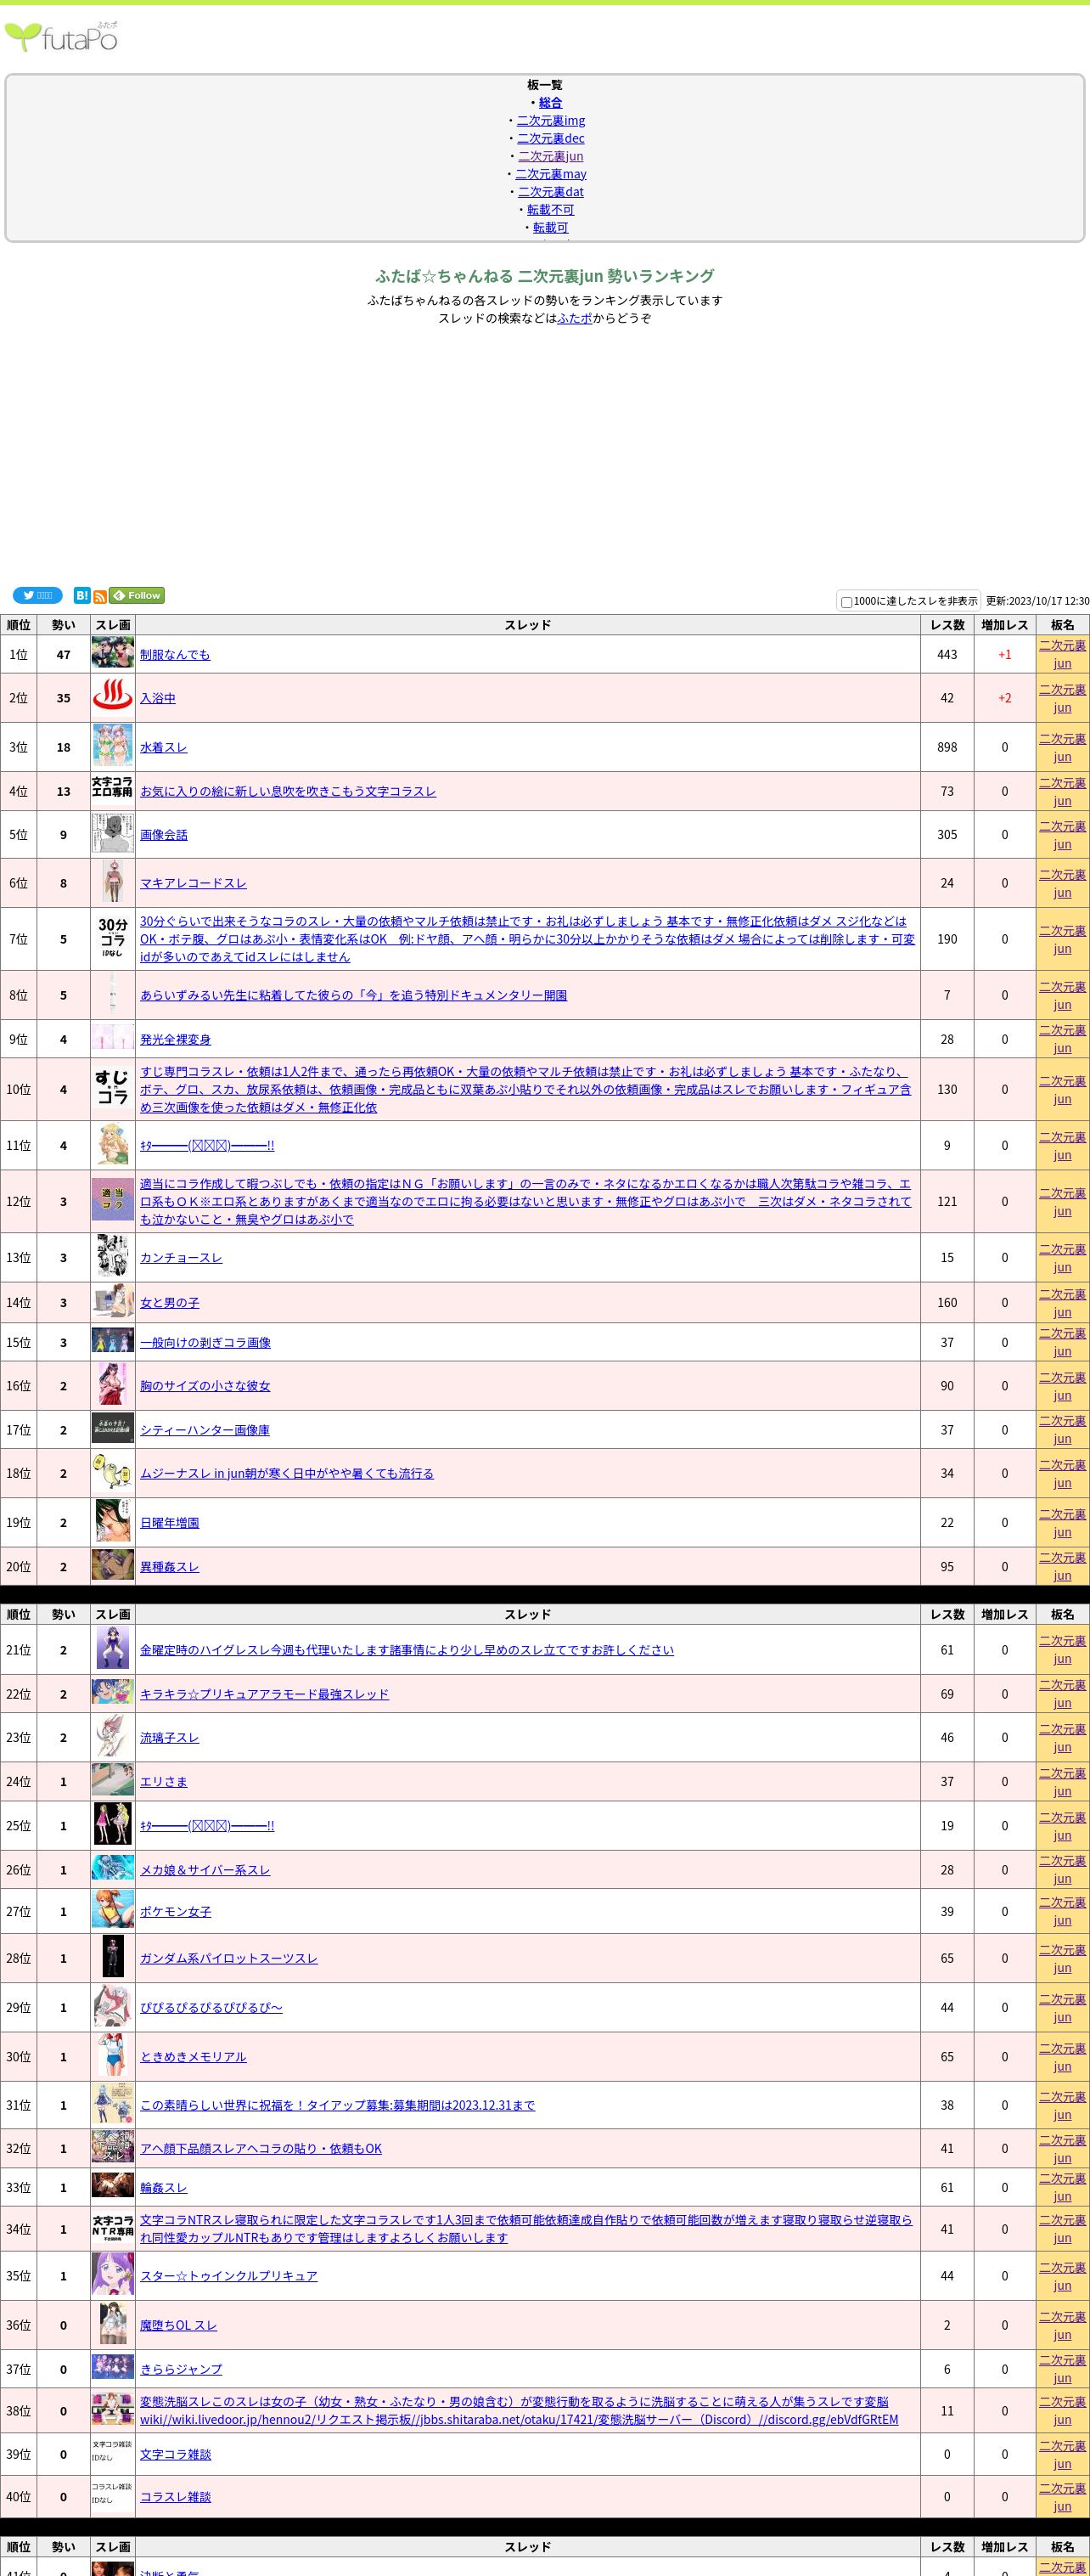Open the 二次元裏jun board link in board list

pyautogui.click(x=550, y=156)
